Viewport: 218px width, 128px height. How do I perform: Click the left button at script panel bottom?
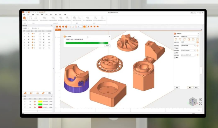tap(177, 87)
